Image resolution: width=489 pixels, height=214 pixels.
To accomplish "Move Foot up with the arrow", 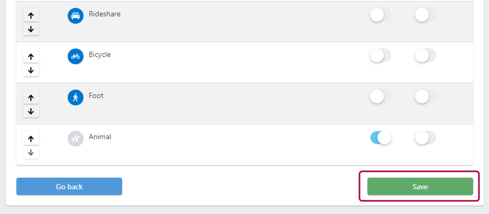I will point(31,98).
